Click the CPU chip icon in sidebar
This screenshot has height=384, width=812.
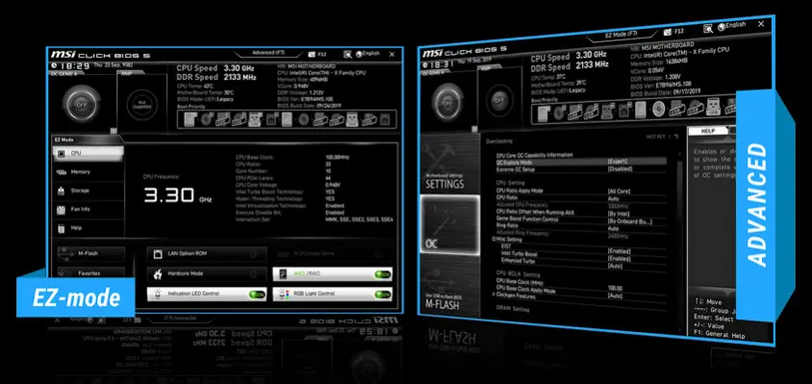[62, 153]
